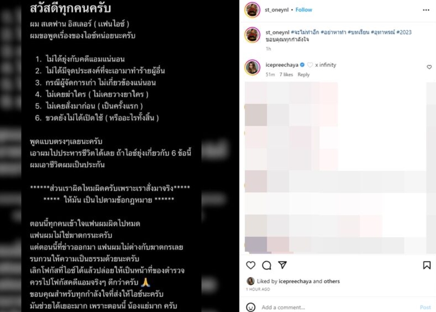Open the three-dot more options menu
Image resolution: width=436 pixels, height=312 pixels.
point(426,10)
